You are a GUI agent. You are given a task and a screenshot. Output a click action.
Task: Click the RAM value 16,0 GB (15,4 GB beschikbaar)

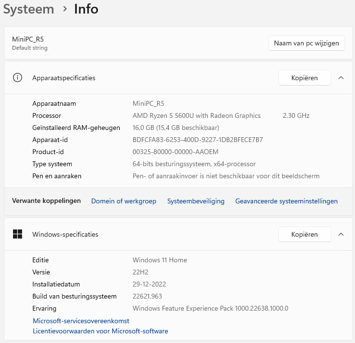click(x=176, y=128)
